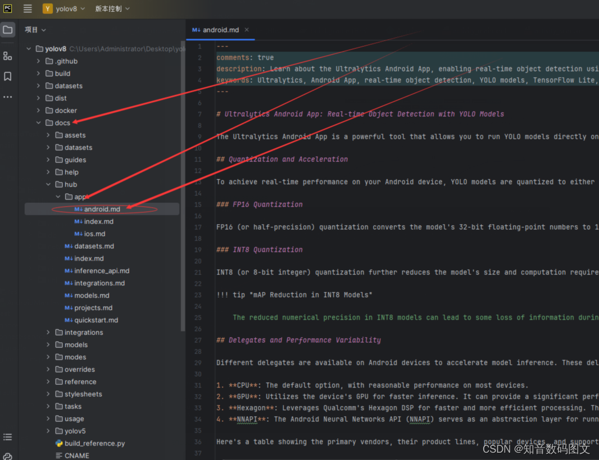Open the 项目 view dropdown

[x=35, y=30]
